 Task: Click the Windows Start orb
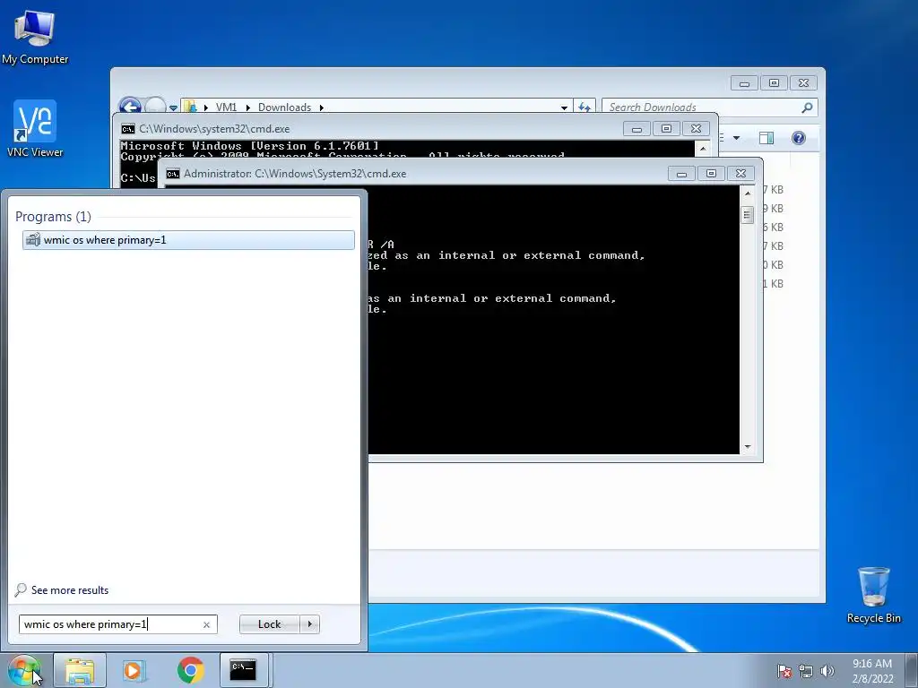[x=23, y=670]
